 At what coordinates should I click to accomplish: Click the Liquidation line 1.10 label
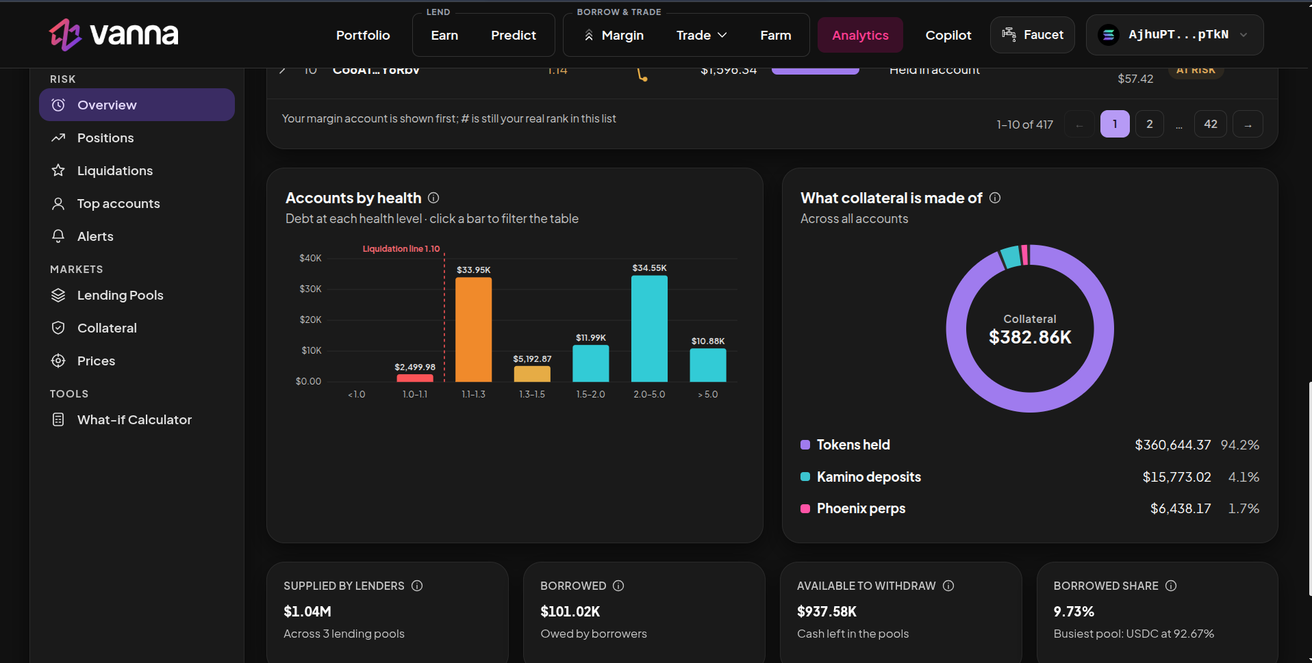tap(401, 248)
